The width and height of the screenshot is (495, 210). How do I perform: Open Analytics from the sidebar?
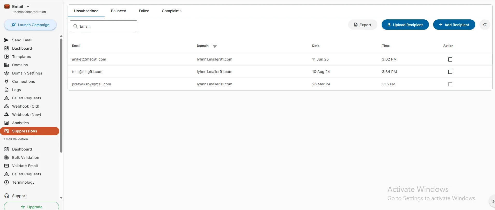coord(20,123)
